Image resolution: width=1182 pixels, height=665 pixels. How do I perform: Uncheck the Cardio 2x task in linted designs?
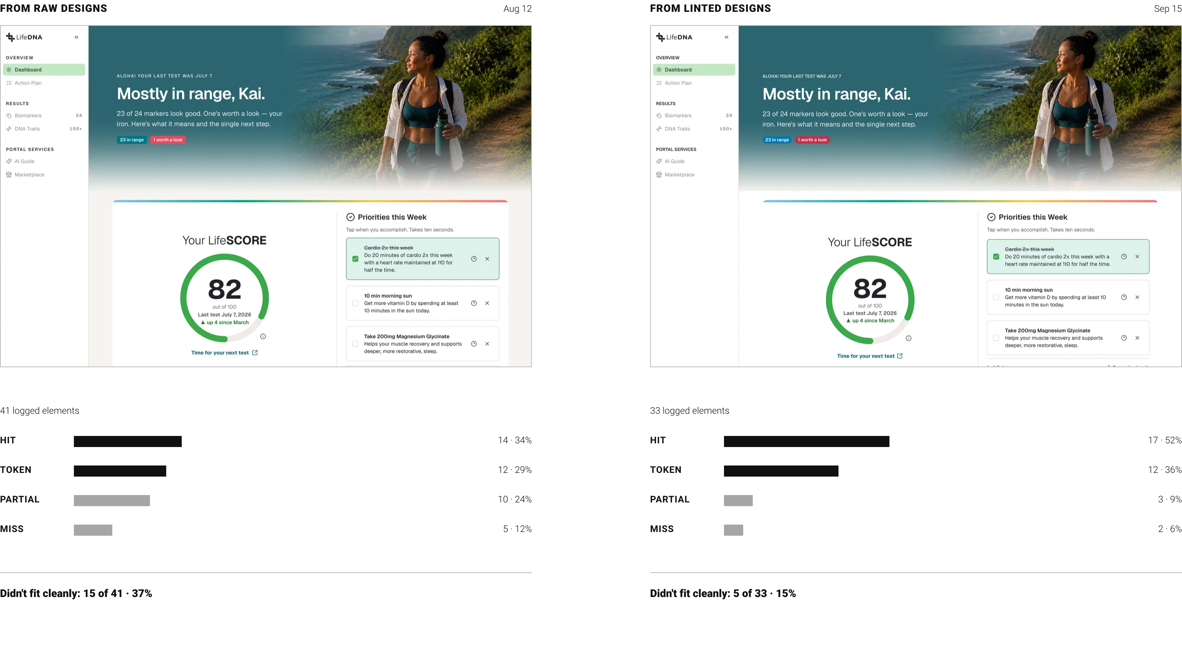pyautogui.click(x=996, y=256)
